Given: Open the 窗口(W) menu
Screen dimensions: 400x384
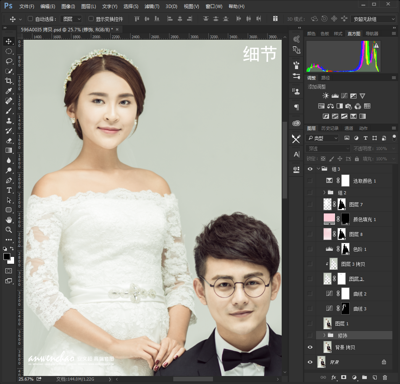Looking at the screenshot, I should click(x=214, y=6).
